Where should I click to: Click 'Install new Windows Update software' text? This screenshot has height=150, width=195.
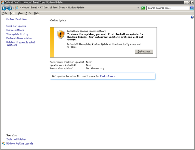pyautogui.click(x=86, y=31)
